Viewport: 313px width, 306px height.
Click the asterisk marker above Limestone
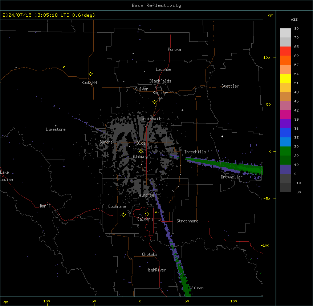pyautogui.click(x=56, y=126)
